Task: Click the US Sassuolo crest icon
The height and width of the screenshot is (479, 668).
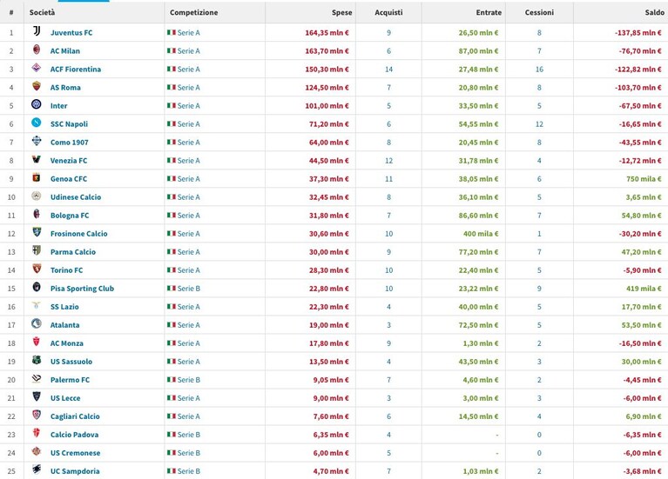Action: pos(37,360)
